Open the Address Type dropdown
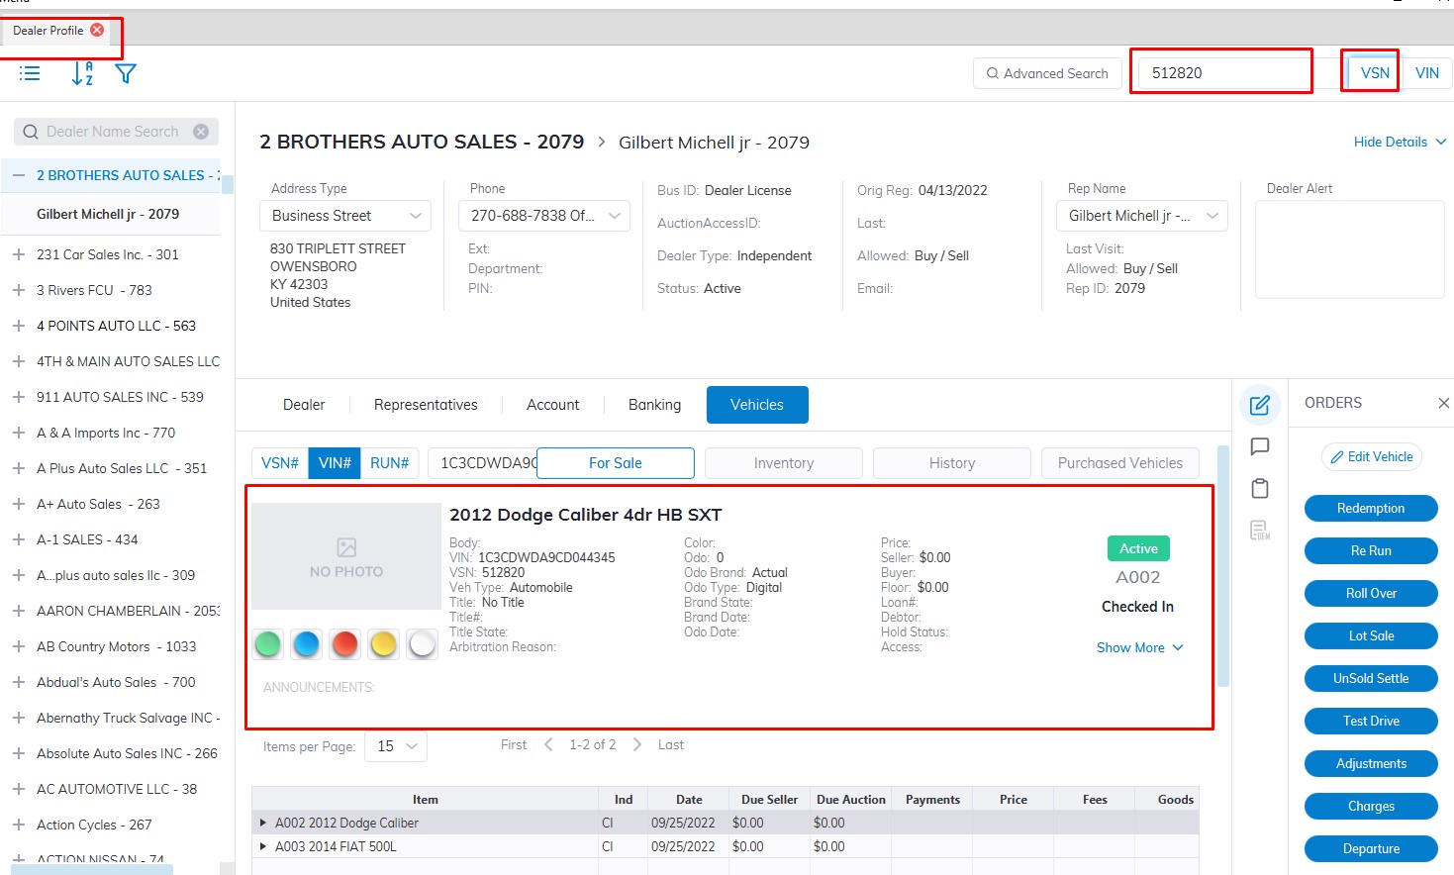 point(345,216)
